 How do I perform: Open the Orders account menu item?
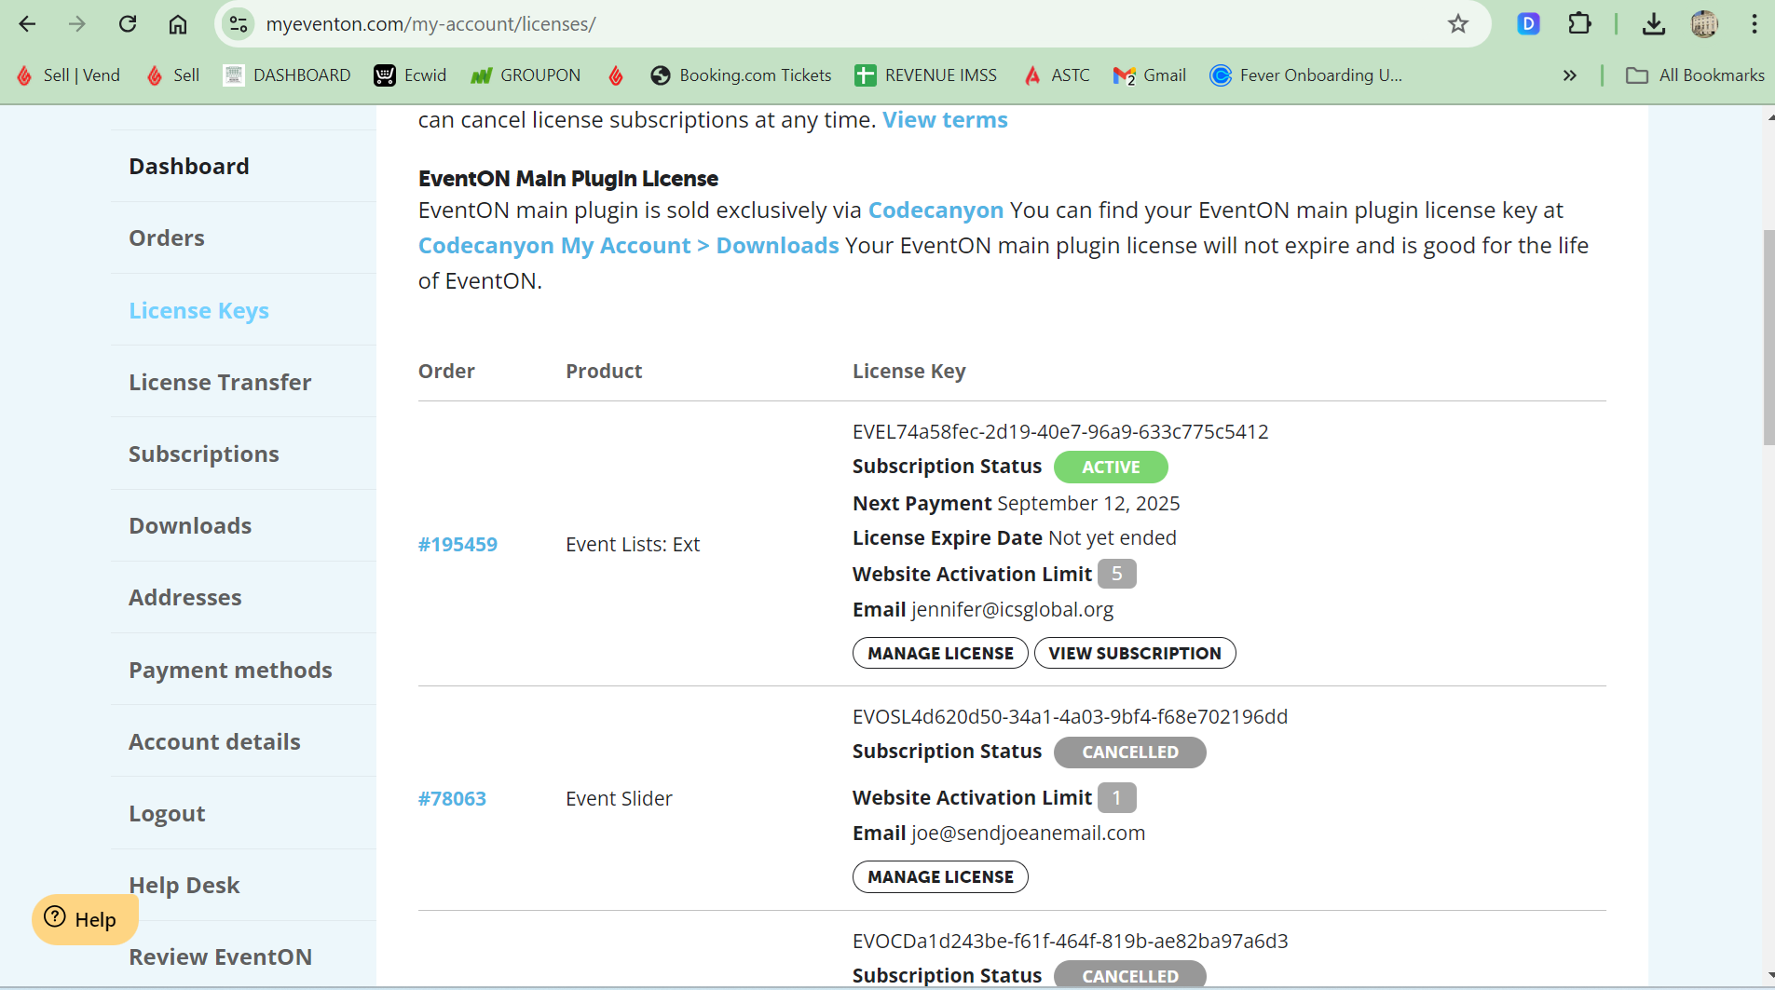click(167, 238)
